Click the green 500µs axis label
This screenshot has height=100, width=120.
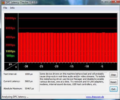[11, 56]
